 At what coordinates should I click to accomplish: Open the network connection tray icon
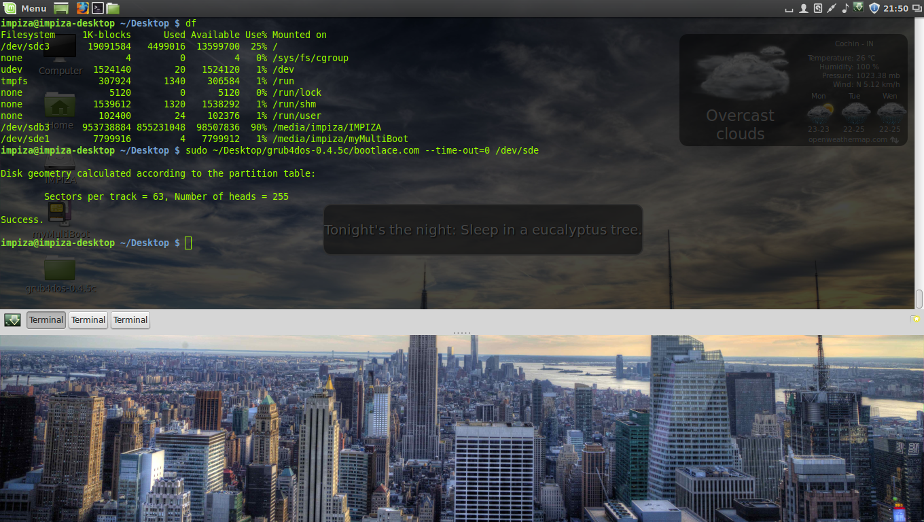(x=831, y=8)
